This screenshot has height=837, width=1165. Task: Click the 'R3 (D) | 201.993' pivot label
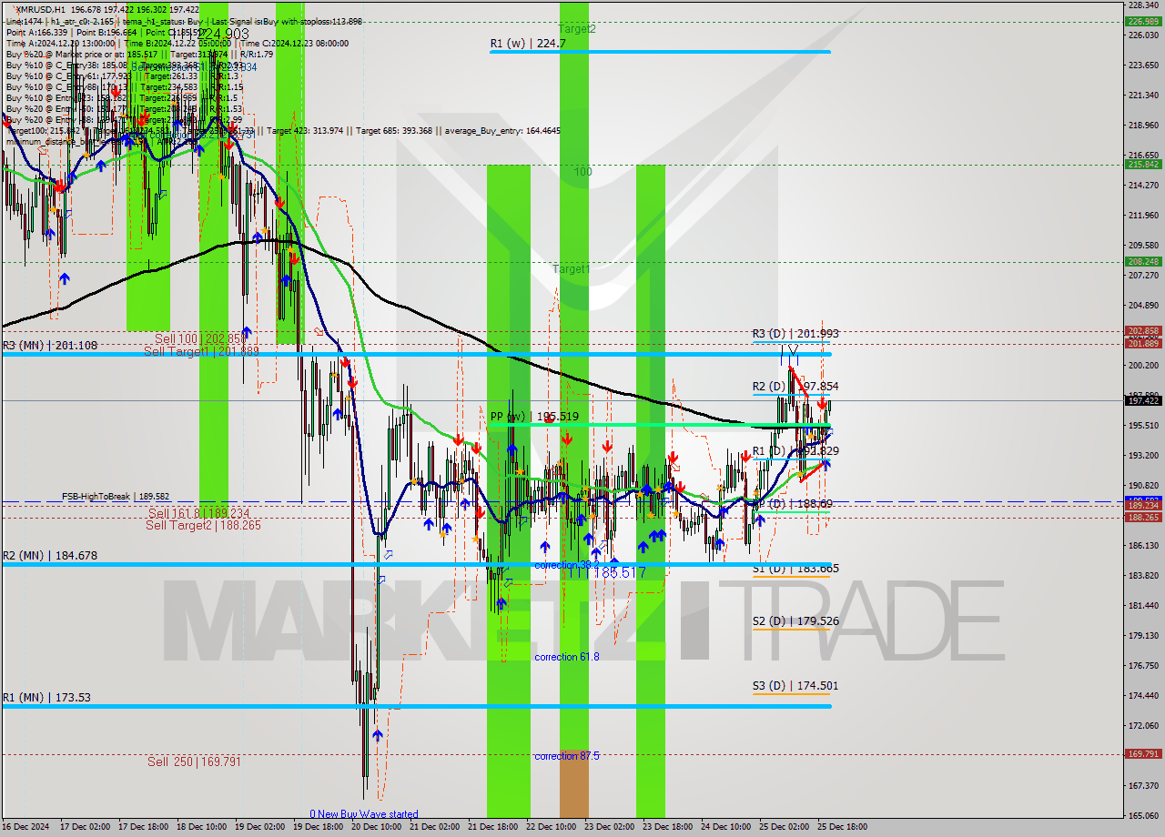coord(795,334)
